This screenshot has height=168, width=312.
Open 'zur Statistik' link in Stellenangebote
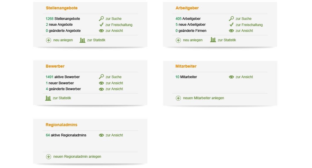96,40
